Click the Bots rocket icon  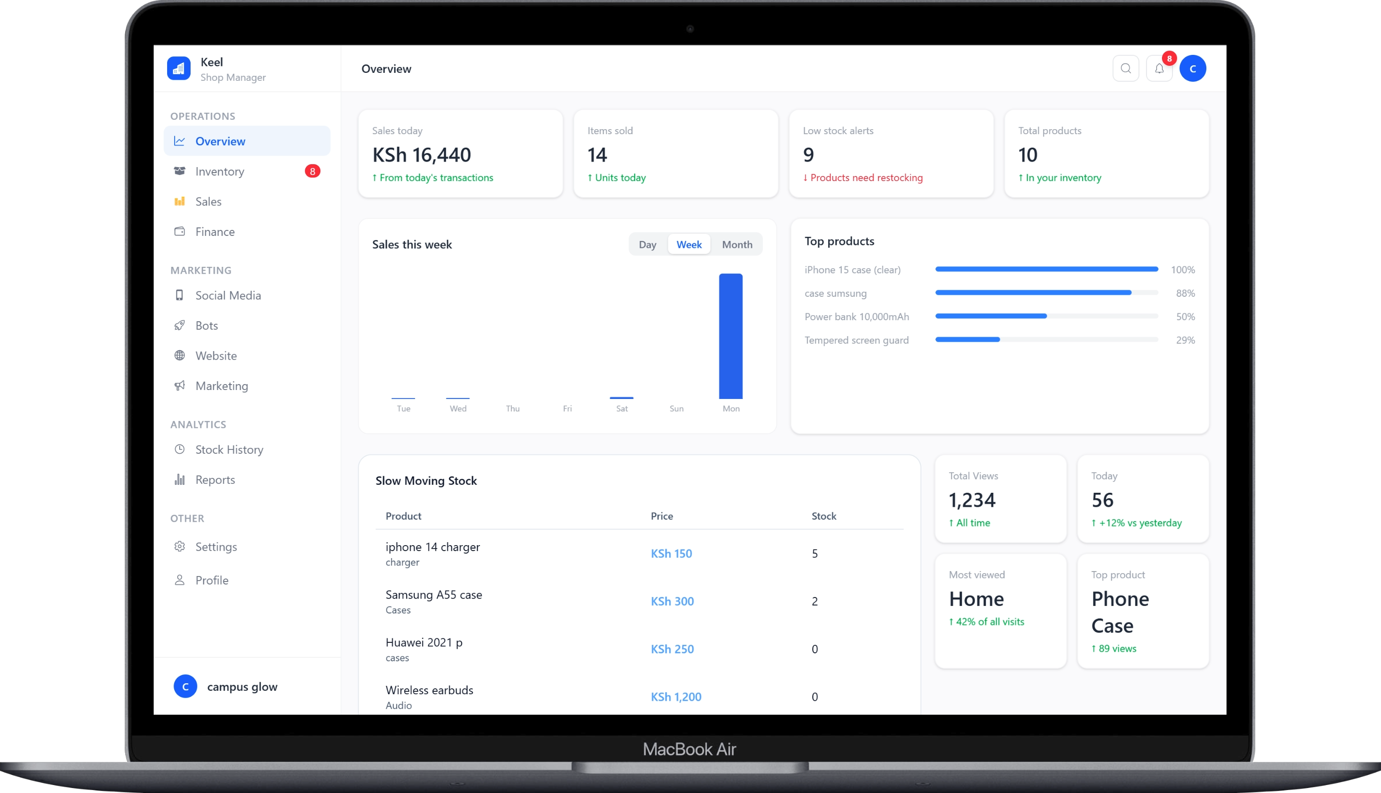179,325
